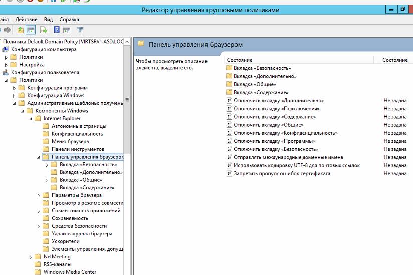This screenshot has width=413, height=275.
Task: Click the folder icon beside Internet Explorer
Action: click(38, 118)
